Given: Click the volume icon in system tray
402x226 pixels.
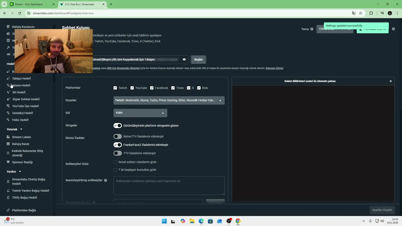Looking at the screenshot, I should tap(382, 221).
